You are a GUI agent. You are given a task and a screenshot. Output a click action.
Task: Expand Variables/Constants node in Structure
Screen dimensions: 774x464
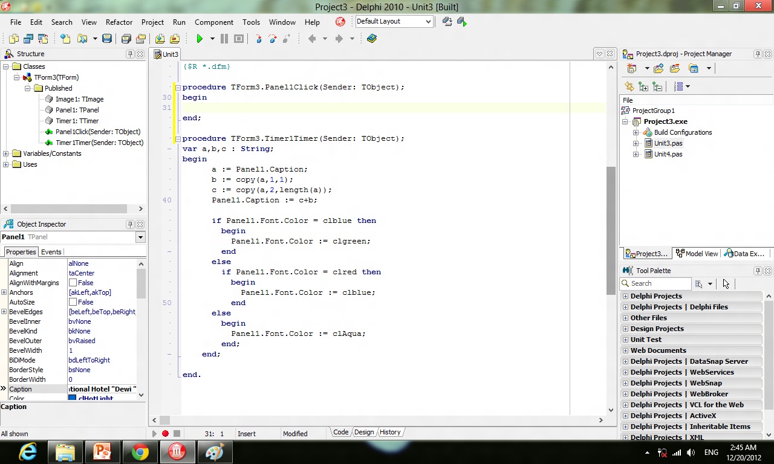coord(6,153)
